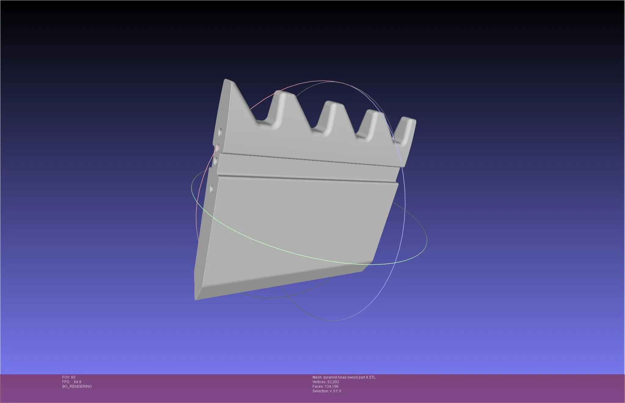Click the BO_RENDERING label
This screenshot has height=403, width=625.
point(77,387)
